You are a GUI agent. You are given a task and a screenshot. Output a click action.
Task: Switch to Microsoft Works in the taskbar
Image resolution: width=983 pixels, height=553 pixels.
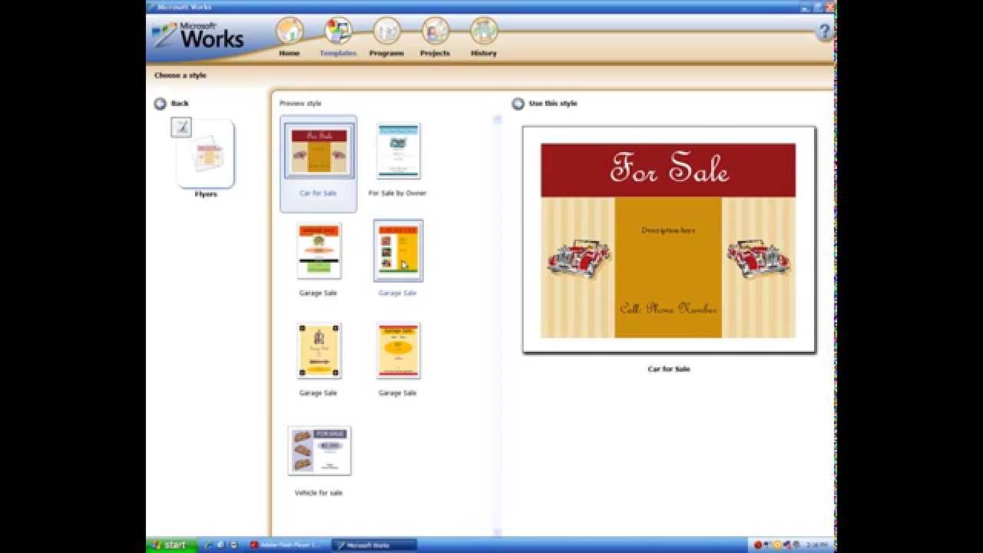click(x=374, y=544)
